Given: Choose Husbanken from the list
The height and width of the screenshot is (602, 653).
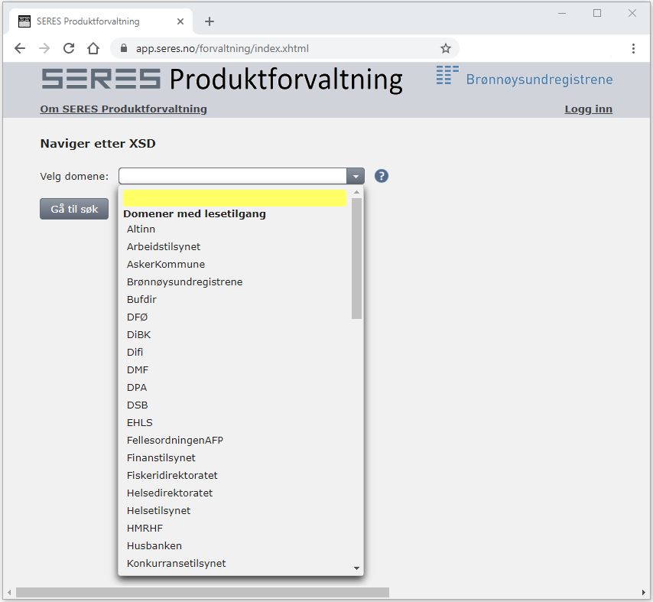Looking at the screenshot, I should (x=235, y=545).
